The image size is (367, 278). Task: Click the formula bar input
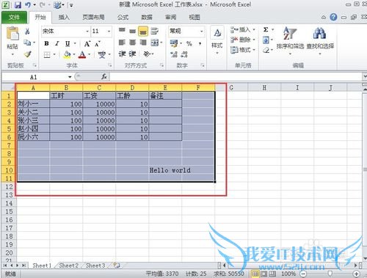pos(236,77)
